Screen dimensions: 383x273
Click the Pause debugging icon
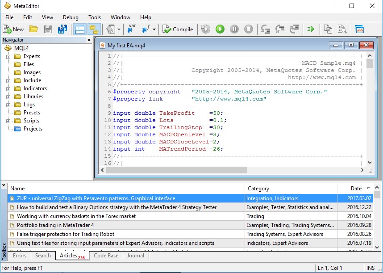pos(234,29)
